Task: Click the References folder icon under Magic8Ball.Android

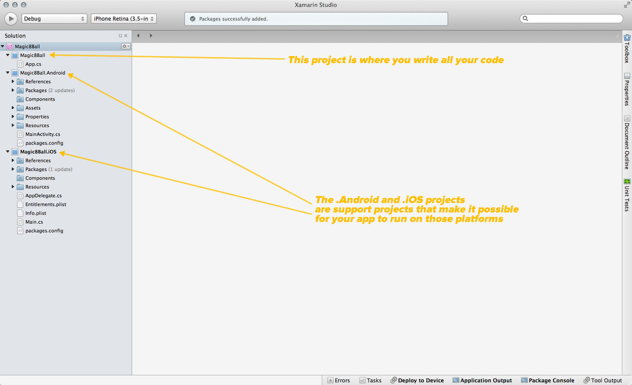Action: coord(20,82)
